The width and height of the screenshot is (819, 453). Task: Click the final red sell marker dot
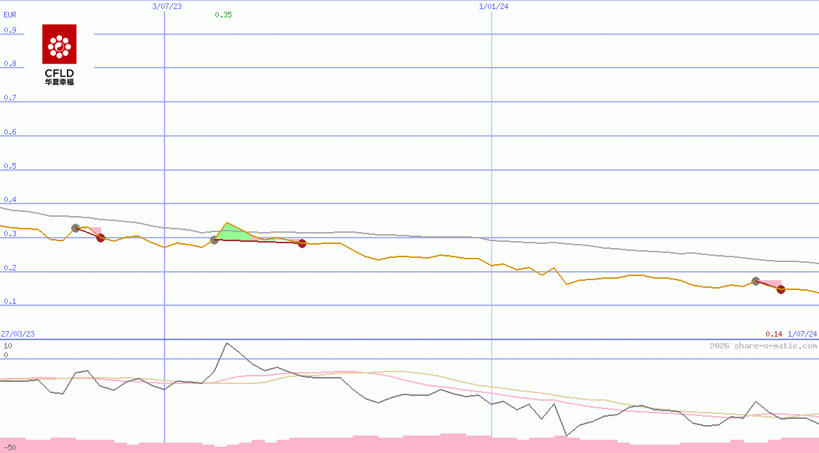[x=781, y=289]
